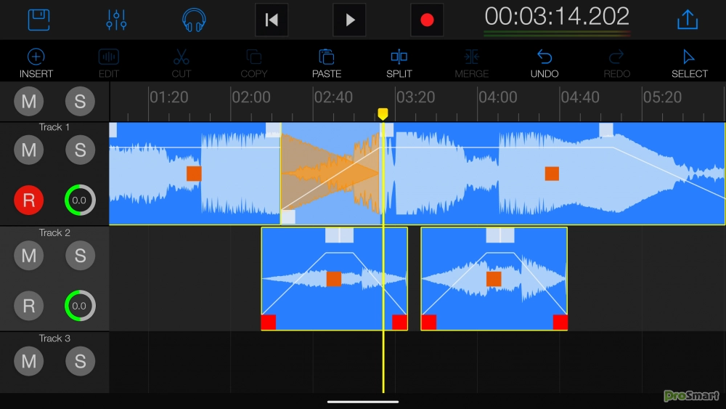
Task: Tap the headphones monitoring icon
Action: pyautogui.click(x=194, y=20)
